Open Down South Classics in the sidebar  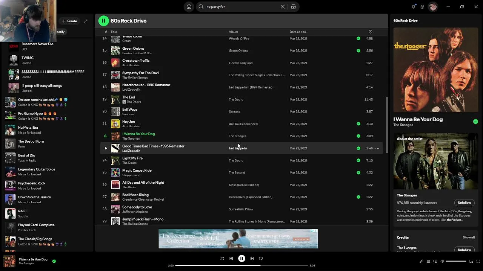tap(47, 199)
